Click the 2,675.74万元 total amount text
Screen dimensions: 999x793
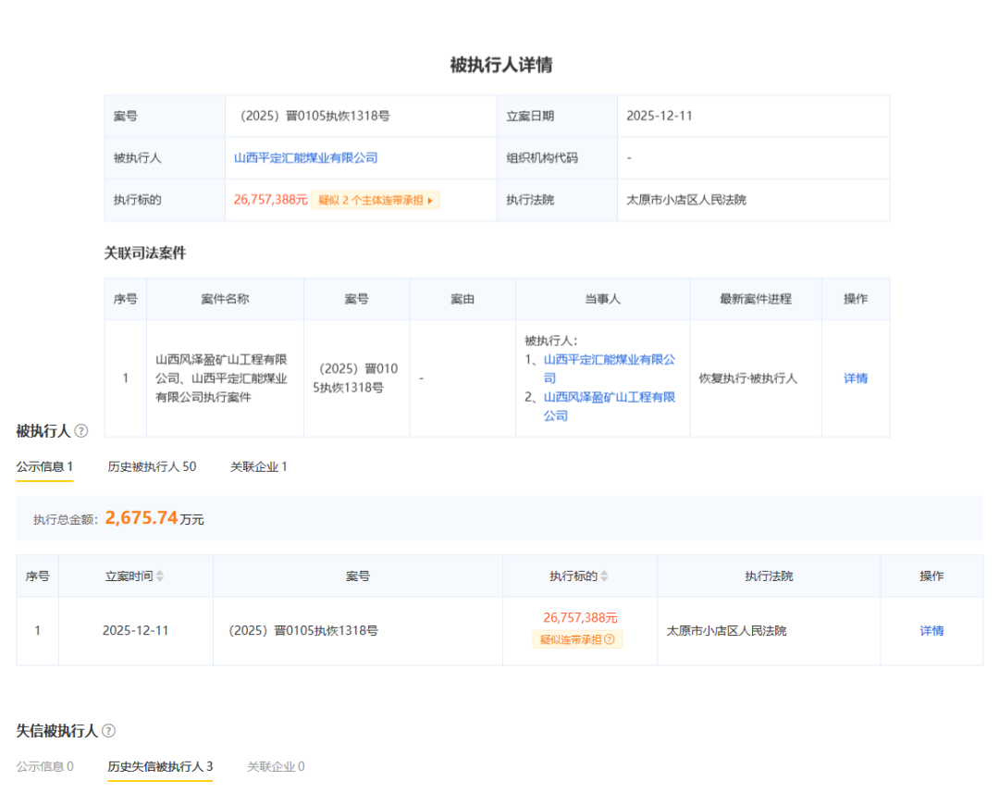pyautogui.click(x=140, y=518)
